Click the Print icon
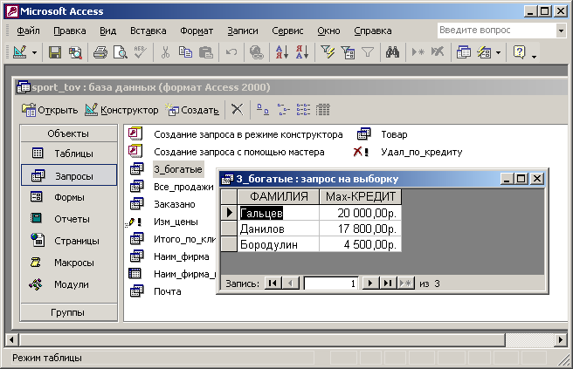The image size is (573, 369). pos(100,52)
